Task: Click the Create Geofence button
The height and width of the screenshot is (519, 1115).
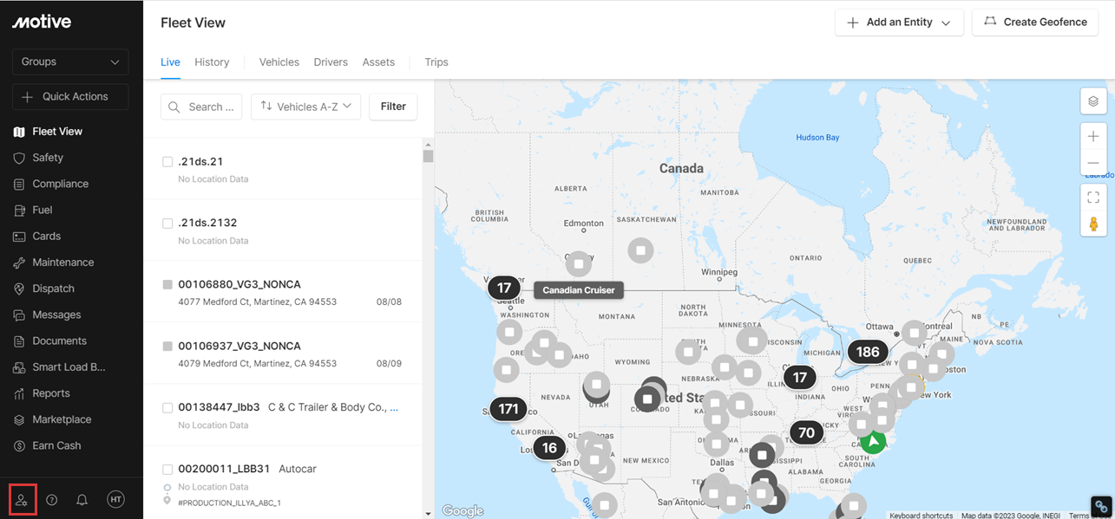Action: tap(1035, 23)
